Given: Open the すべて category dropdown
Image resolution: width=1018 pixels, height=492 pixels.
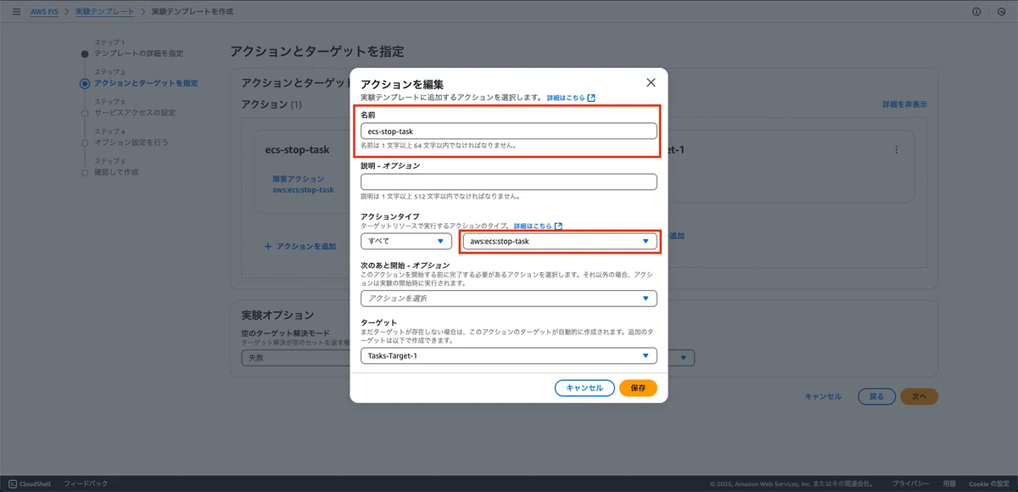Looking at the screenshot, I should (408, 241).
